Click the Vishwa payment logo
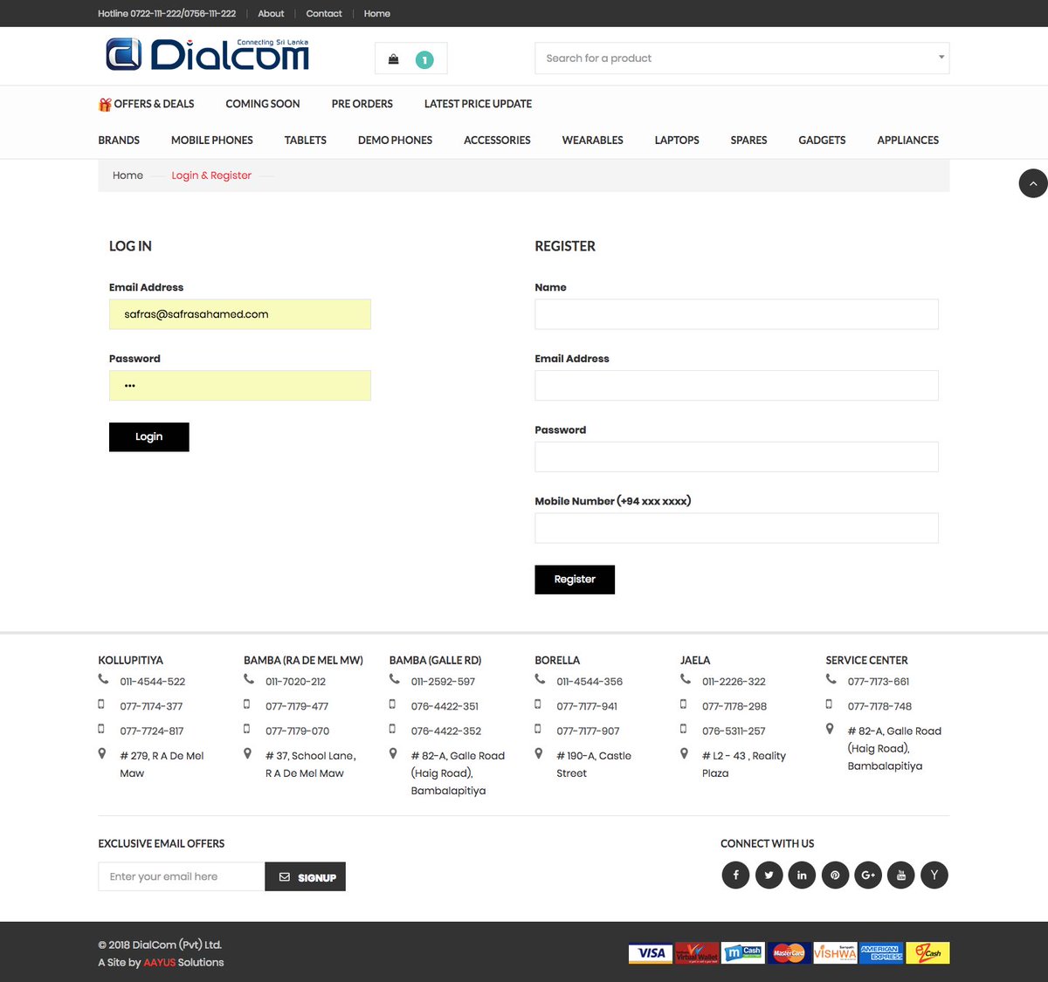The height and width of the screenshot is (982, 1048). click(x=835, y=953)
